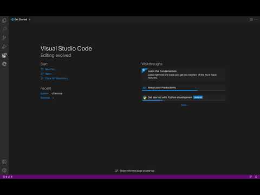Click the Open link under Start
Screen dimensions: 260x195
tap(47, 74)
